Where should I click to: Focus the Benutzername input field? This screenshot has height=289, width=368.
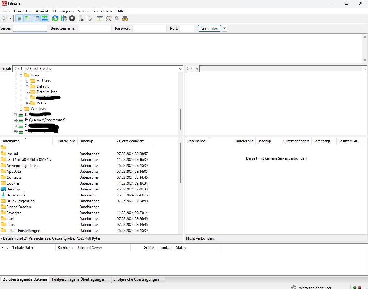tap(94, 28)
